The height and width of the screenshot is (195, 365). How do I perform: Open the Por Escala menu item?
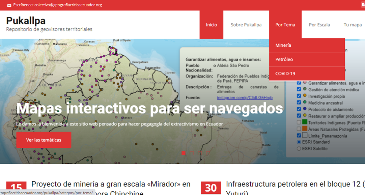pyautogui.click(x=319, y=25)
